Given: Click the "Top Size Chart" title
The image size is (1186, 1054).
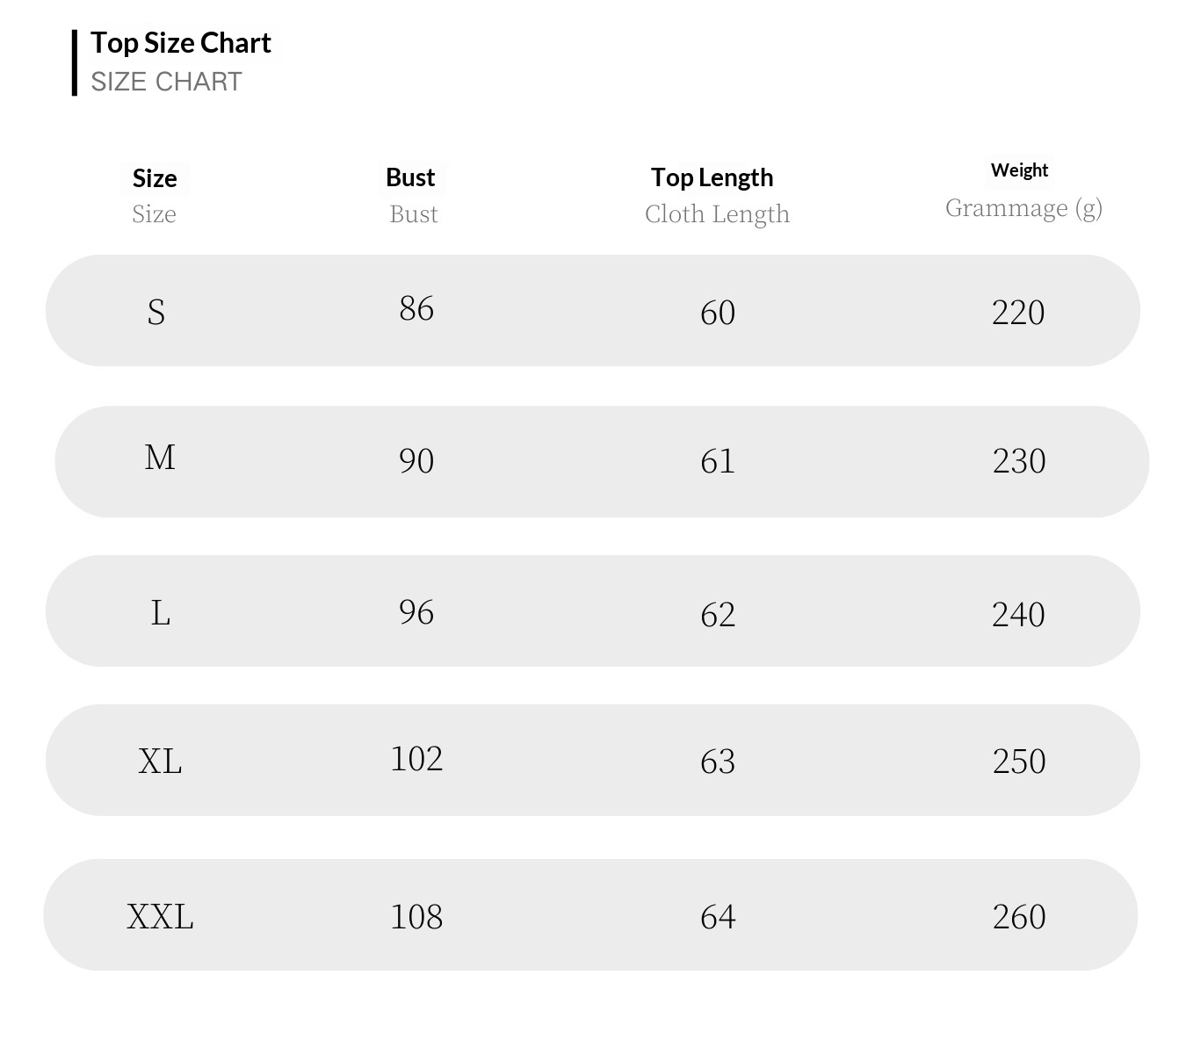Looking at the screenshot, I should [x=181, y=43].
